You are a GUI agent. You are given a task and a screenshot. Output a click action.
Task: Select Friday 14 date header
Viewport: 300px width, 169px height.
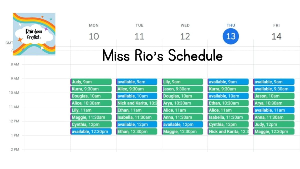pyautogui.click(x=276, y=37)
